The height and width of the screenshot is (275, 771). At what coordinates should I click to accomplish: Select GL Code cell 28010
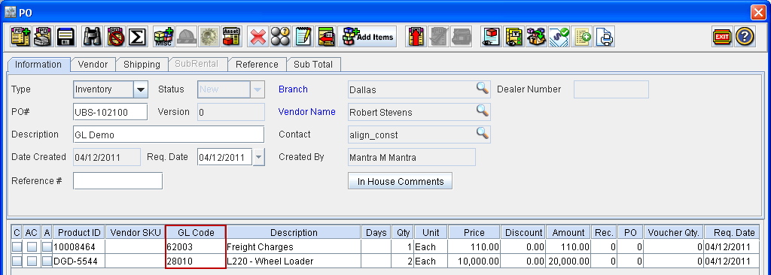(196, 261)
